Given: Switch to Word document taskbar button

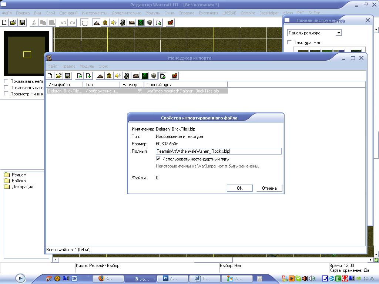Looking at the screenshot, I should pyautogui.click(x=204, y=279).
